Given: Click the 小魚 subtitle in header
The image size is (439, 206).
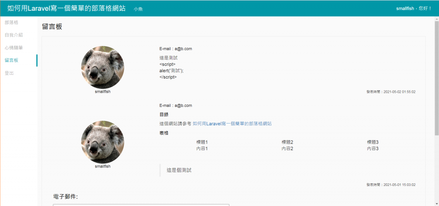Looking at the screenshot, I should click(138, 9).
